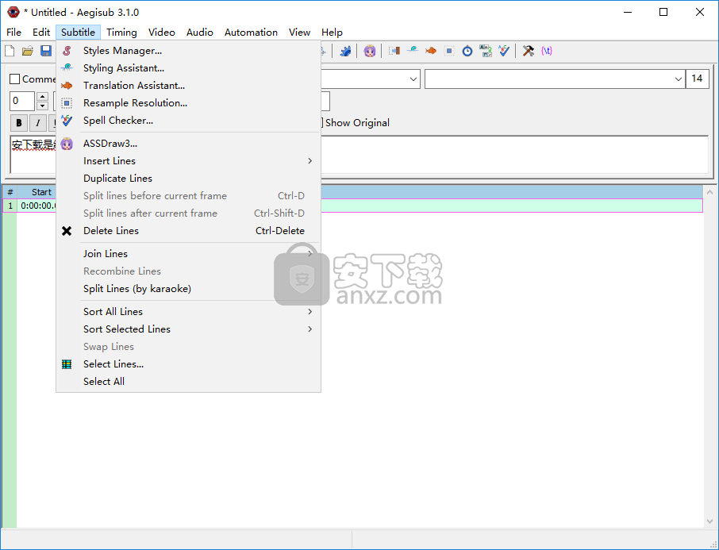Close the open Subtitle menu via its title
Screen dimensions: 719x550
(78, 32)
